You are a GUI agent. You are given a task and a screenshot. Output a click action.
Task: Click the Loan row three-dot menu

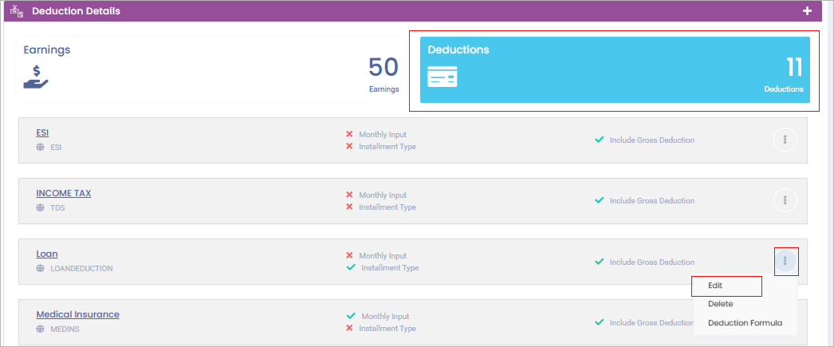[x=785, y=261]
